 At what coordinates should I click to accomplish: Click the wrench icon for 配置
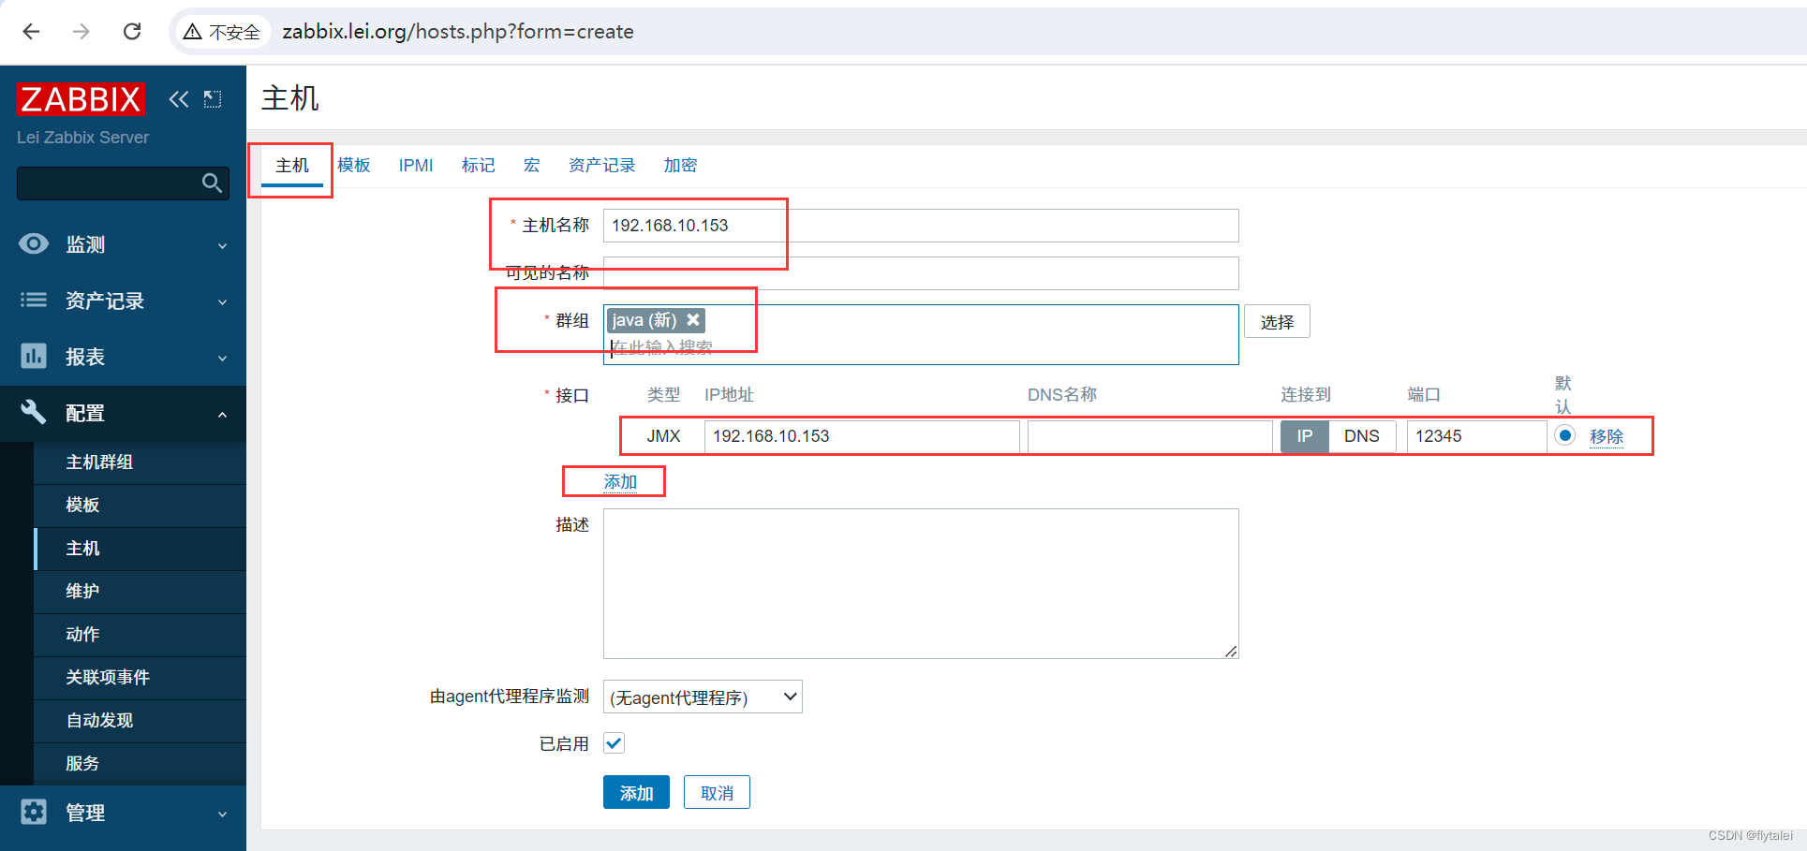[x=34, y=412]
